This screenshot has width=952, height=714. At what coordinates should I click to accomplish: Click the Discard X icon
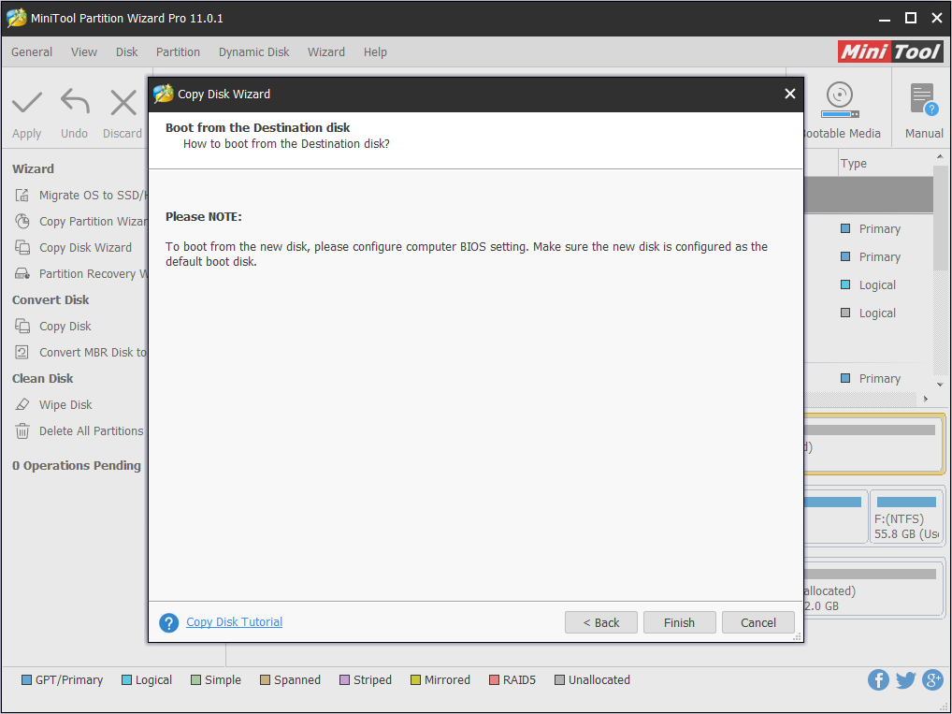123,102
